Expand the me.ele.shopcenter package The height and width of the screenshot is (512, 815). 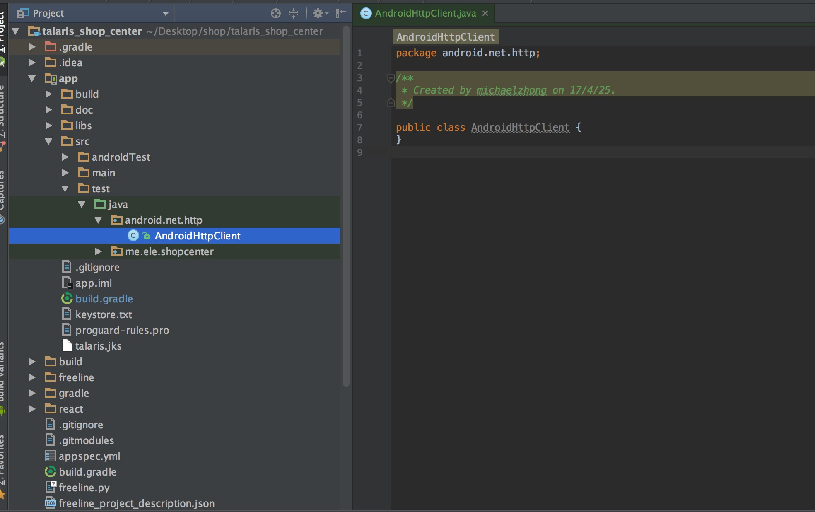pos(98,251)
